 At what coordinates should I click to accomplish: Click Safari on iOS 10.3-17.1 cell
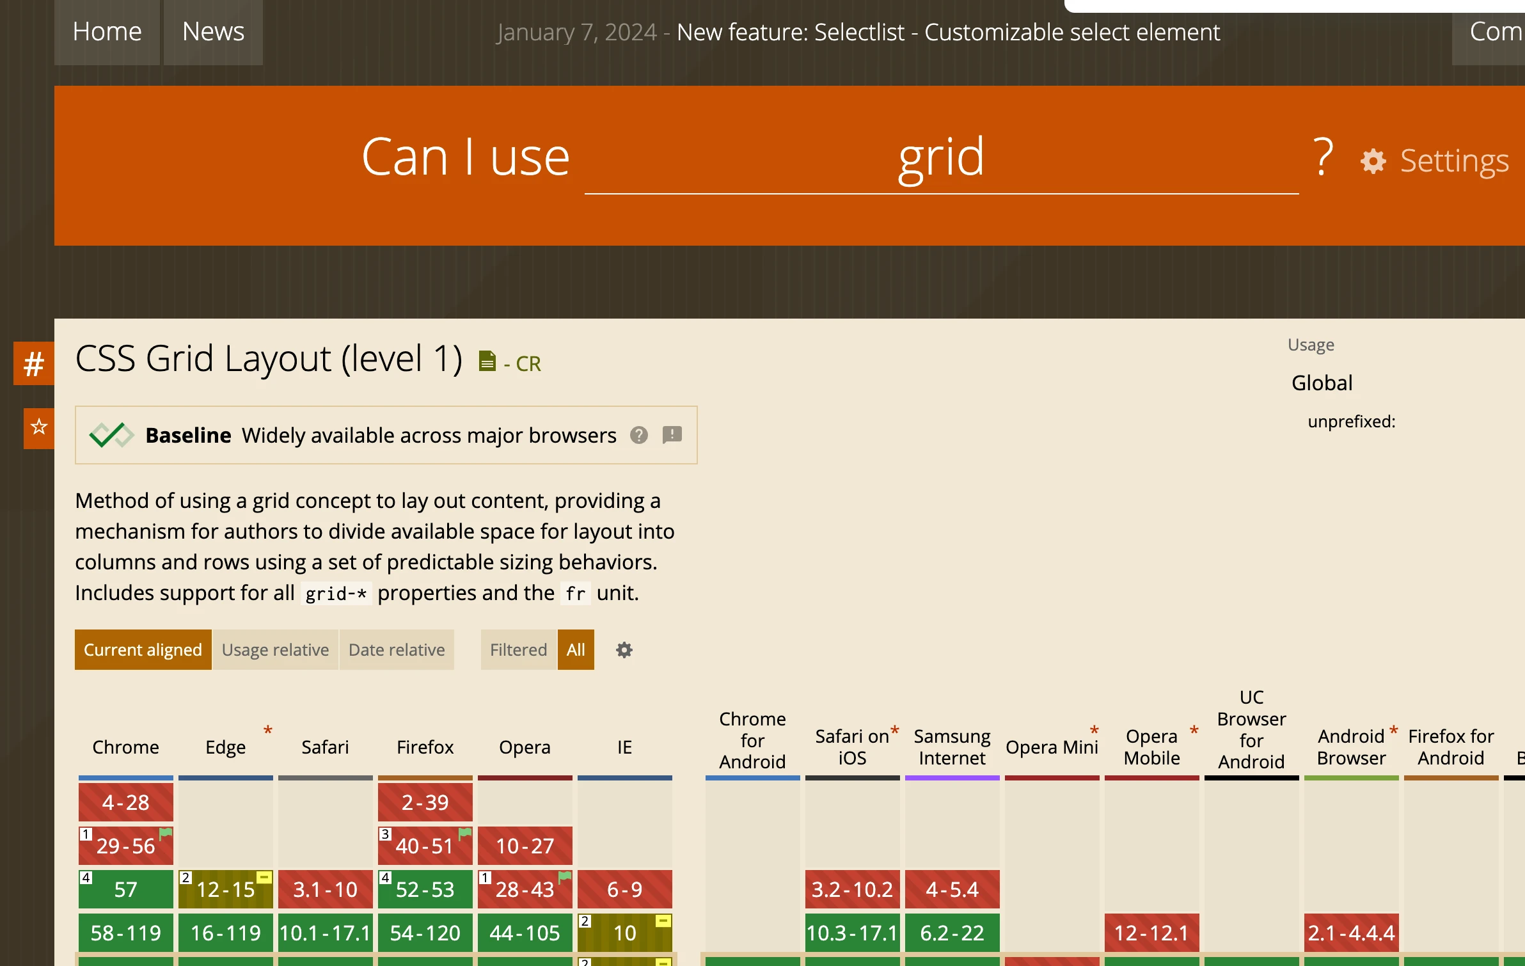tap(853, 933)
